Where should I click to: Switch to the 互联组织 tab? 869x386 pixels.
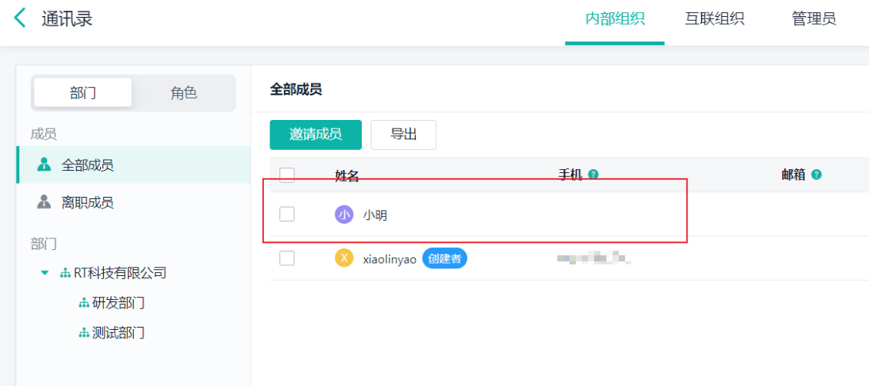(x=714, y=19)
